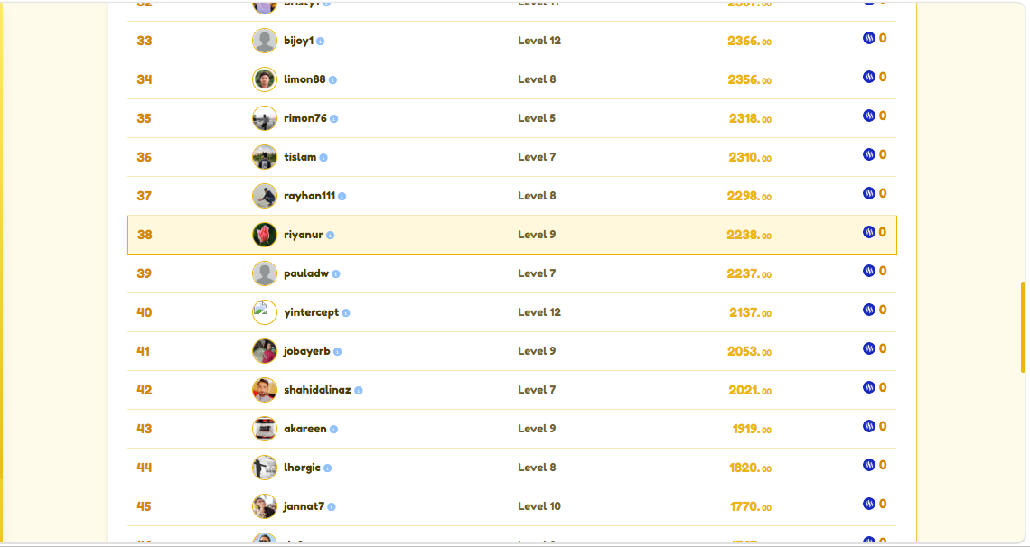Viewport: 1030px width, 547px height.
Task: Open limon88 profile avatar
Action: coord(265,79)
